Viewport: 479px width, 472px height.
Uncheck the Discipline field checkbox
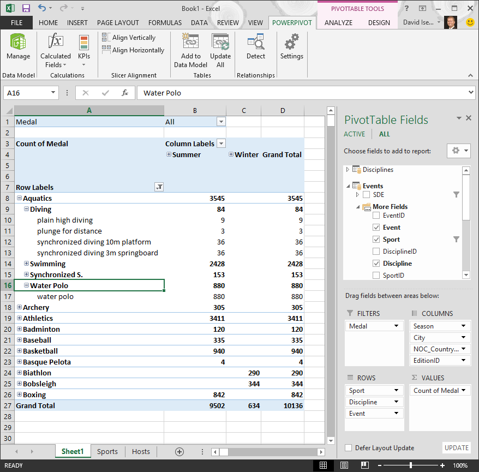[x=376, y=263]
